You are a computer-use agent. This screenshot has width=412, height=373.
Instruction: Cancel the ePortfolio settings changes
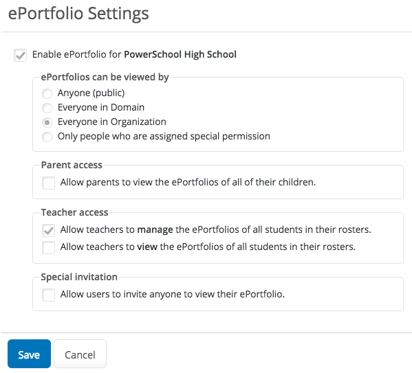coord(80,354)
